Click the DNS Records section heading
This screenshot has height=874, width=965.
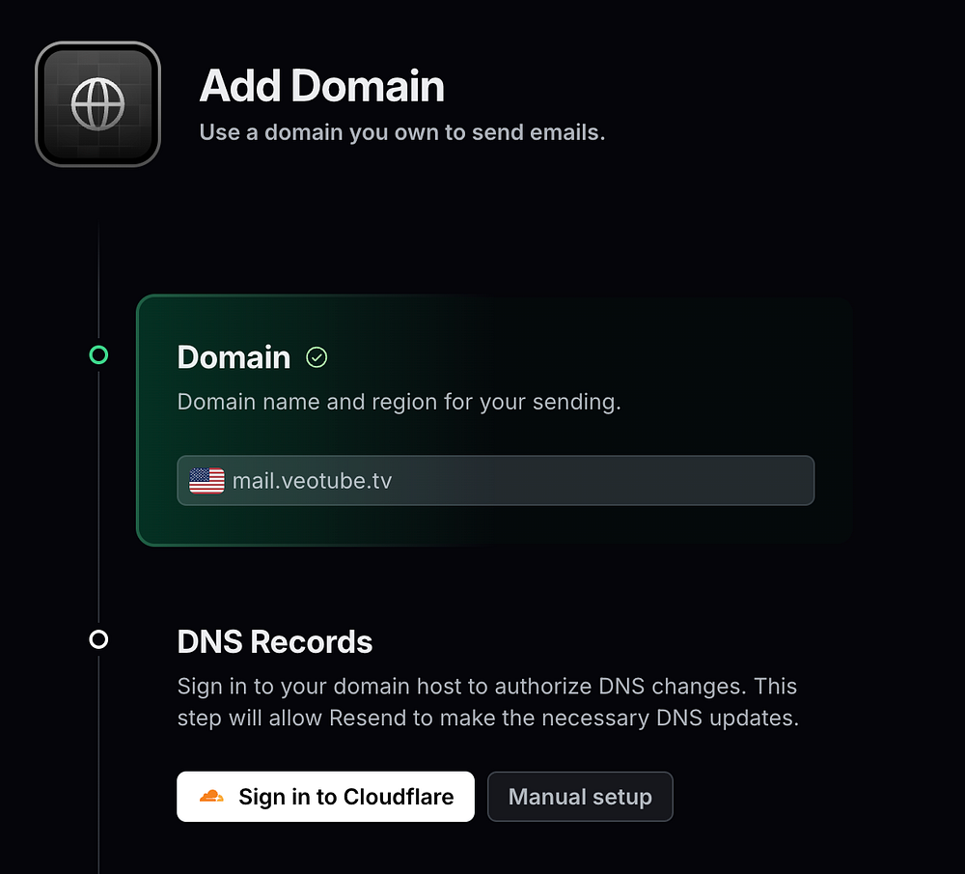point(274,642)
